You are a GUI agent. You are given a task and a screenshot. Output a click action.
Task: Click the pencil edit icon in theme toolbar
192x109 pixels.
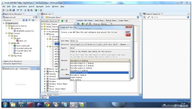(87, 24)
